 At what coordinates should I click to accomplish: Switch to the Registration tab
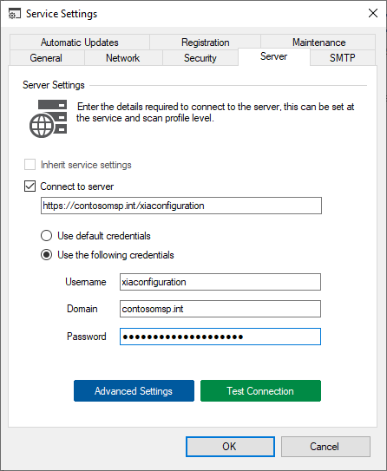point(206,42)
